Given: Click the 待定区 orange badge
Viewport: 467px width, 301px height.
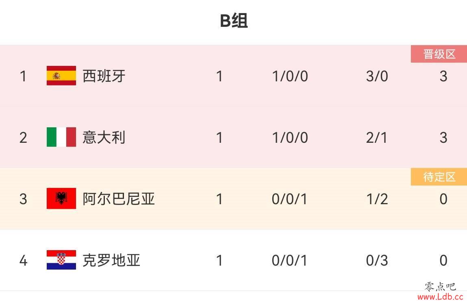Looking at the screenshot, I should tap(439, 177).
